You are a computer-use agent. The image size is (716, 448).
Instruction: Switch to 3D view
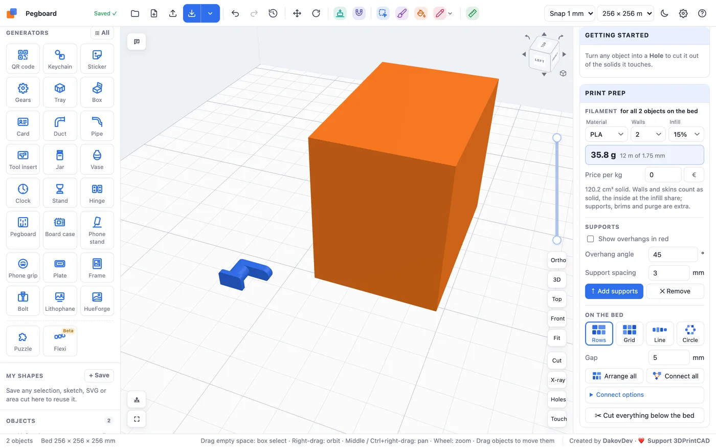(557, 280)
